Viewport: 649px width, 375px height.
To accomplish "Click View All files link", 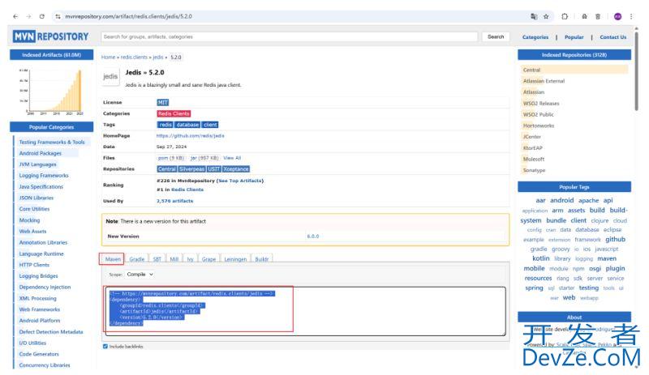I will [232, 158].
